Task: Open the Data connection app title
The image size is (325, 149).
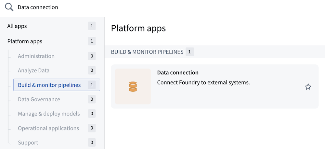Action: pyautogui.click(x=178, y=73)
